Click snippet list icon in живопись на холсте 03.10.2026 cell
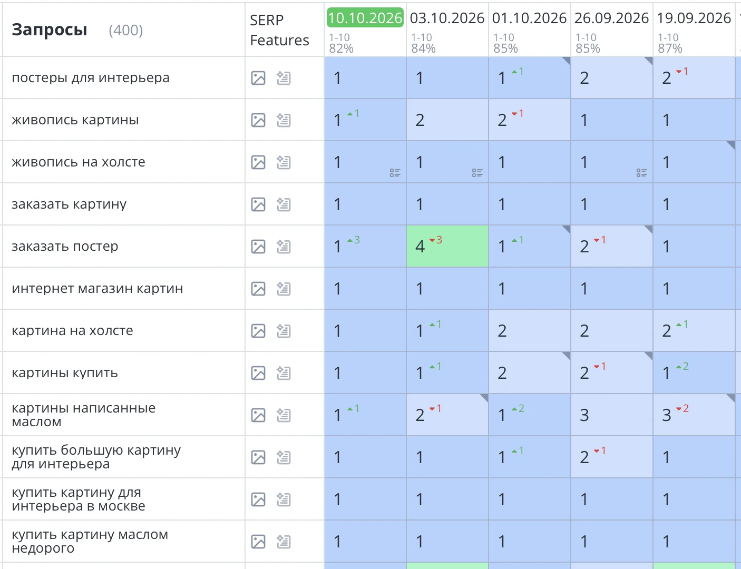Screen dimensions: 741x569 pos(477,173)
